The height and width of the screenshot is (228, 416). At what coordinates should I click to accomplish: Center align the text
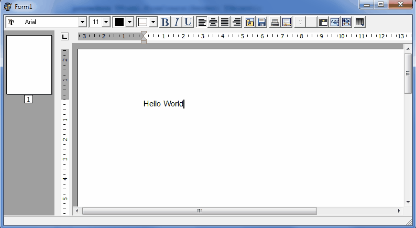pos(213,22)
